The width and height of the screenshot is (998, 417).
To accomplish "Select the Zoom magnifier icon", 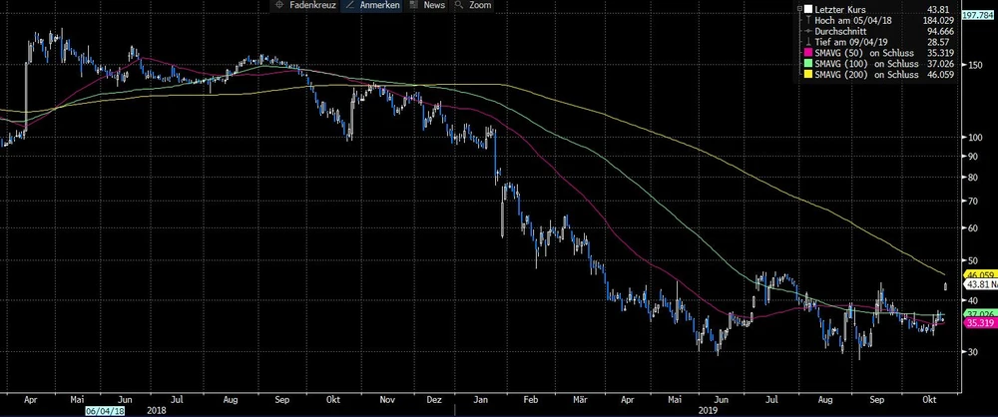I will 460,6.
